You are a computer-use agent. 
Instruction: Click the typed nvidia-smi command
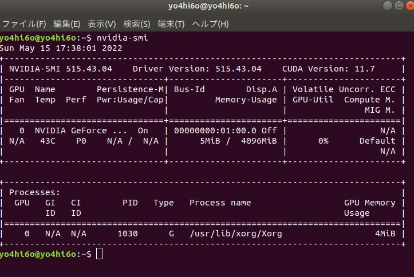pos(122,38)
